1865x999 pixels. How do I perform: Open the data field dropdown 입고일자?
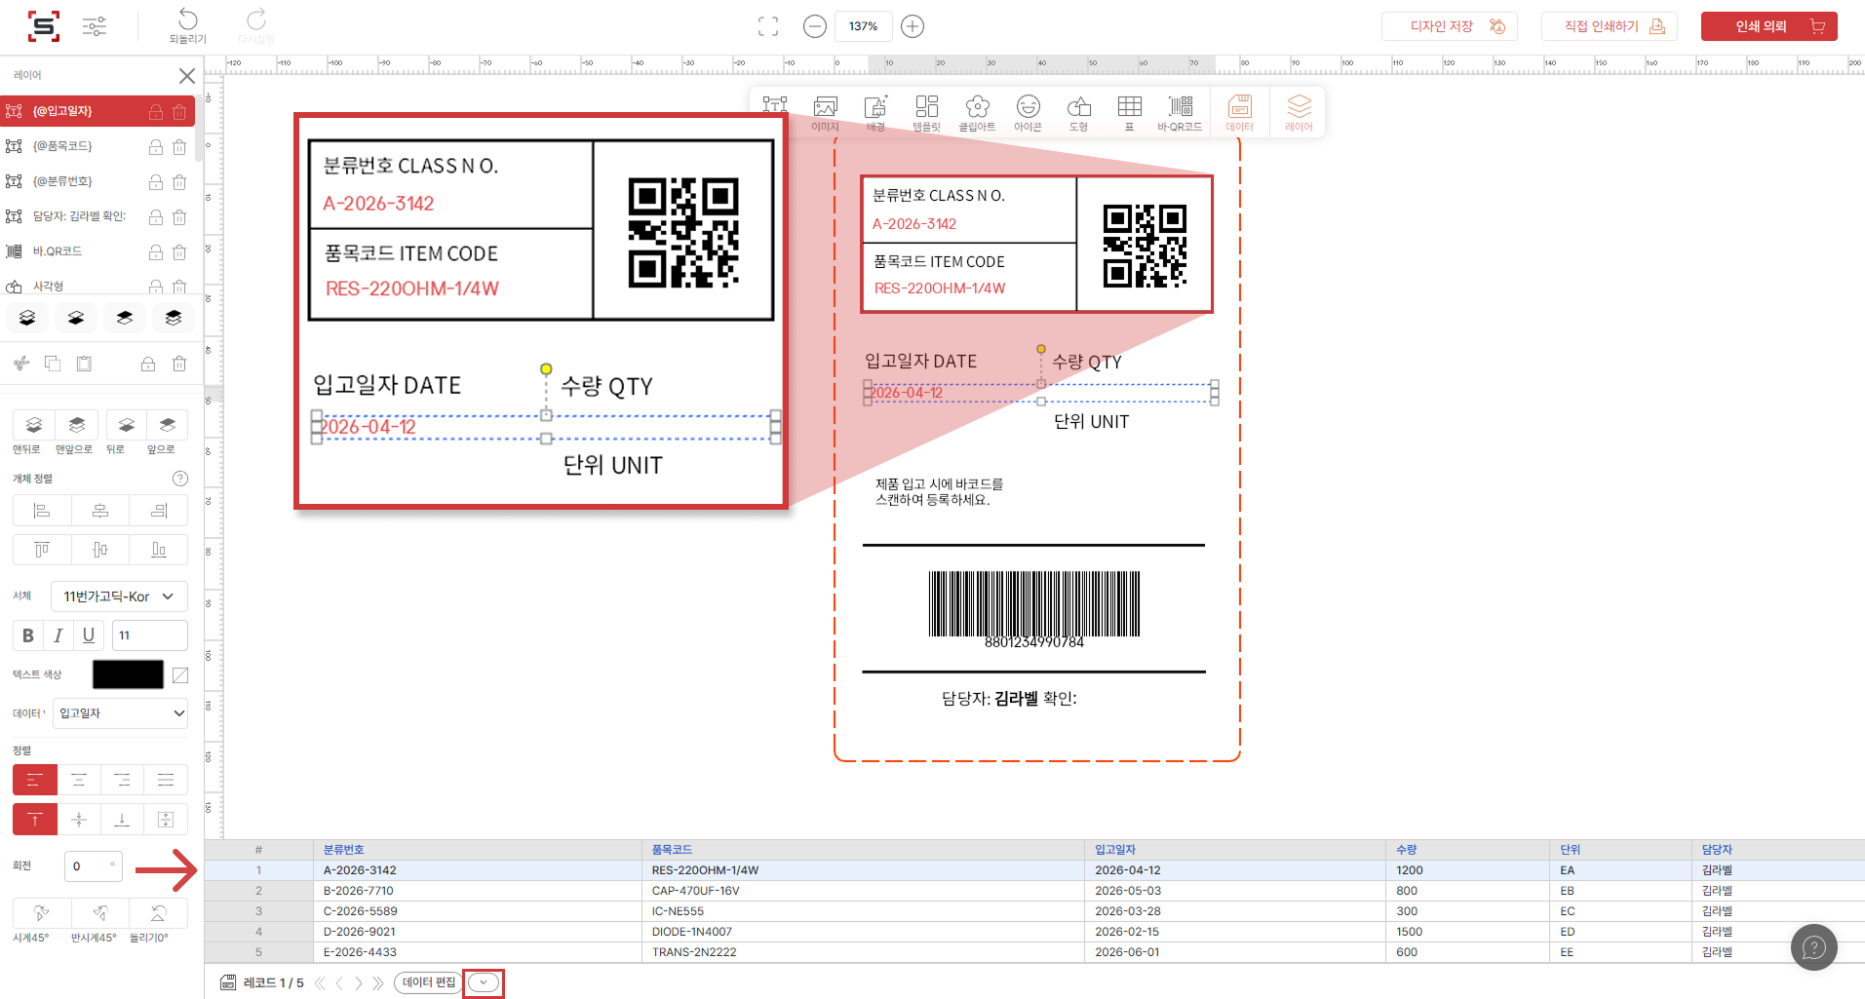tap(120, 713)
